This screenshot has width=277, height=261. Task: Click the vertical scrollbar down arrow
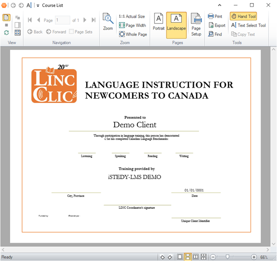[x=273, y=244]
